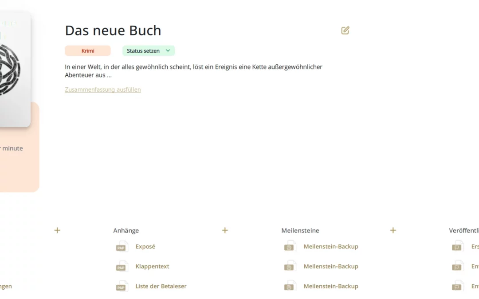Click the PAP file icon next to Klappentext
Screen dimensions: 479x299
click(x=122, y=267)
